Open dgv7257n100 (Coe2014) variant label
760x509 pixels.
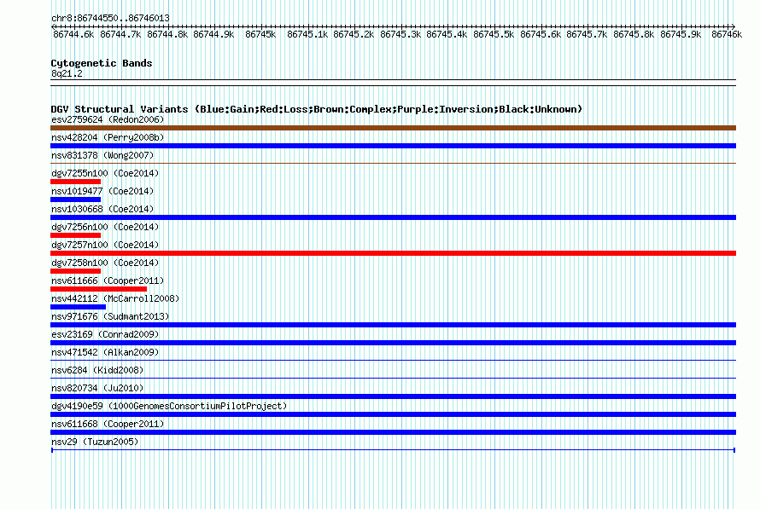105,245
